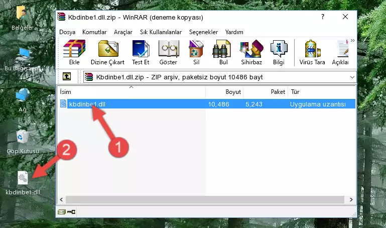Image resolution: width=386 pixels, height=228 pixels.
Task: Select Bu Bilgisayar desktop icon
Action: (x=23, y=59)
